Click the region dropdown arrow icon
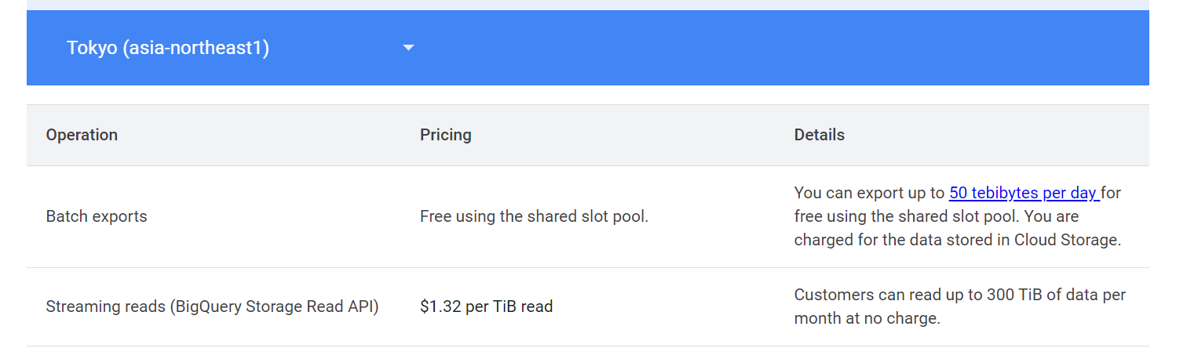Image resolution: width=1187 pixels, height=359 pixels. [x=408, y=48]
